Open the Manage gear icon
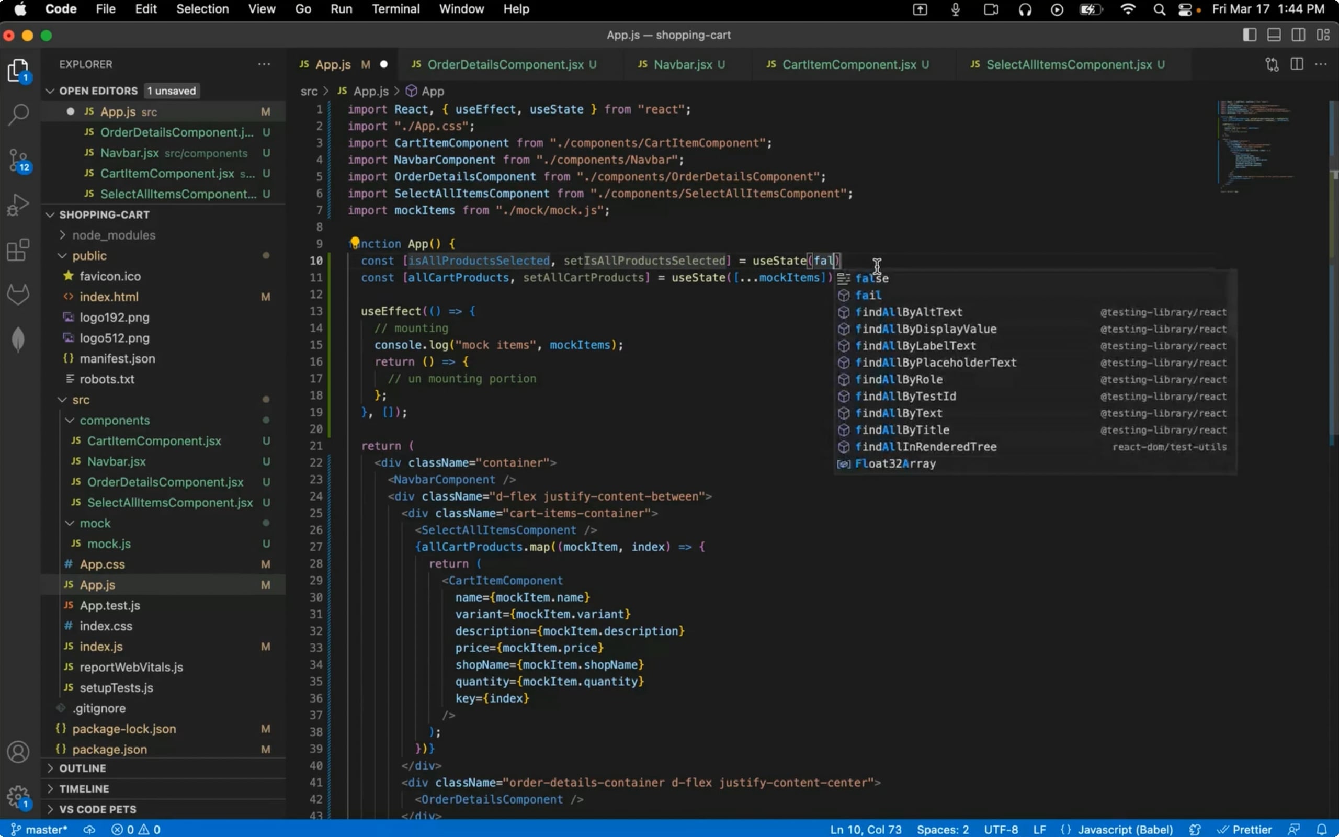The image size is (1339, 837). click(x=18, y=796)
